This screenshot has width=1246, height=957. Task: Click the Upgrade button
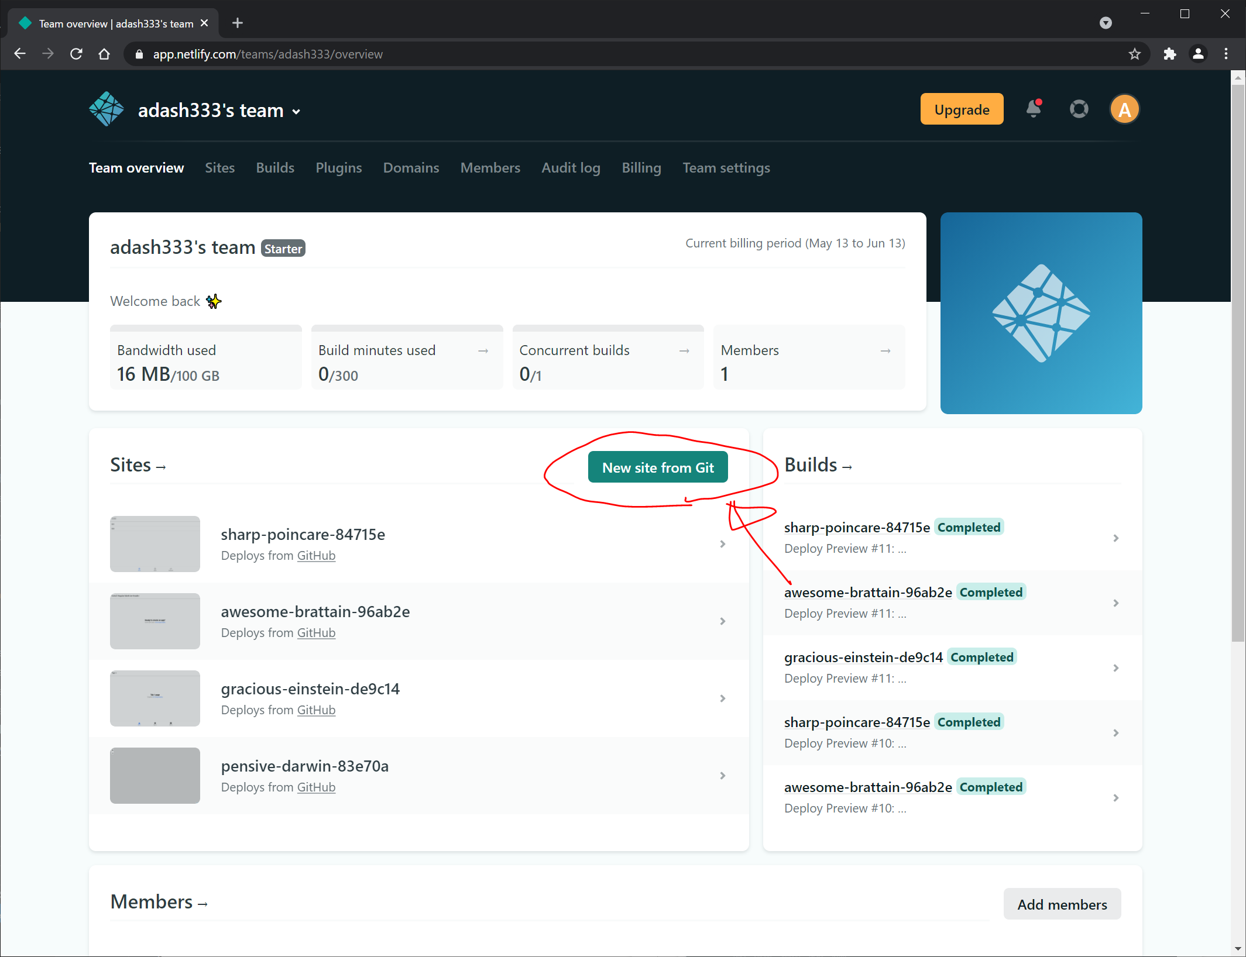[962, 109]
